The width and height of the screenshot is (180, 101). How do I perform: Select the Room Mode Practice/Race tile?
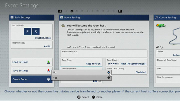[x=32, y=32]
